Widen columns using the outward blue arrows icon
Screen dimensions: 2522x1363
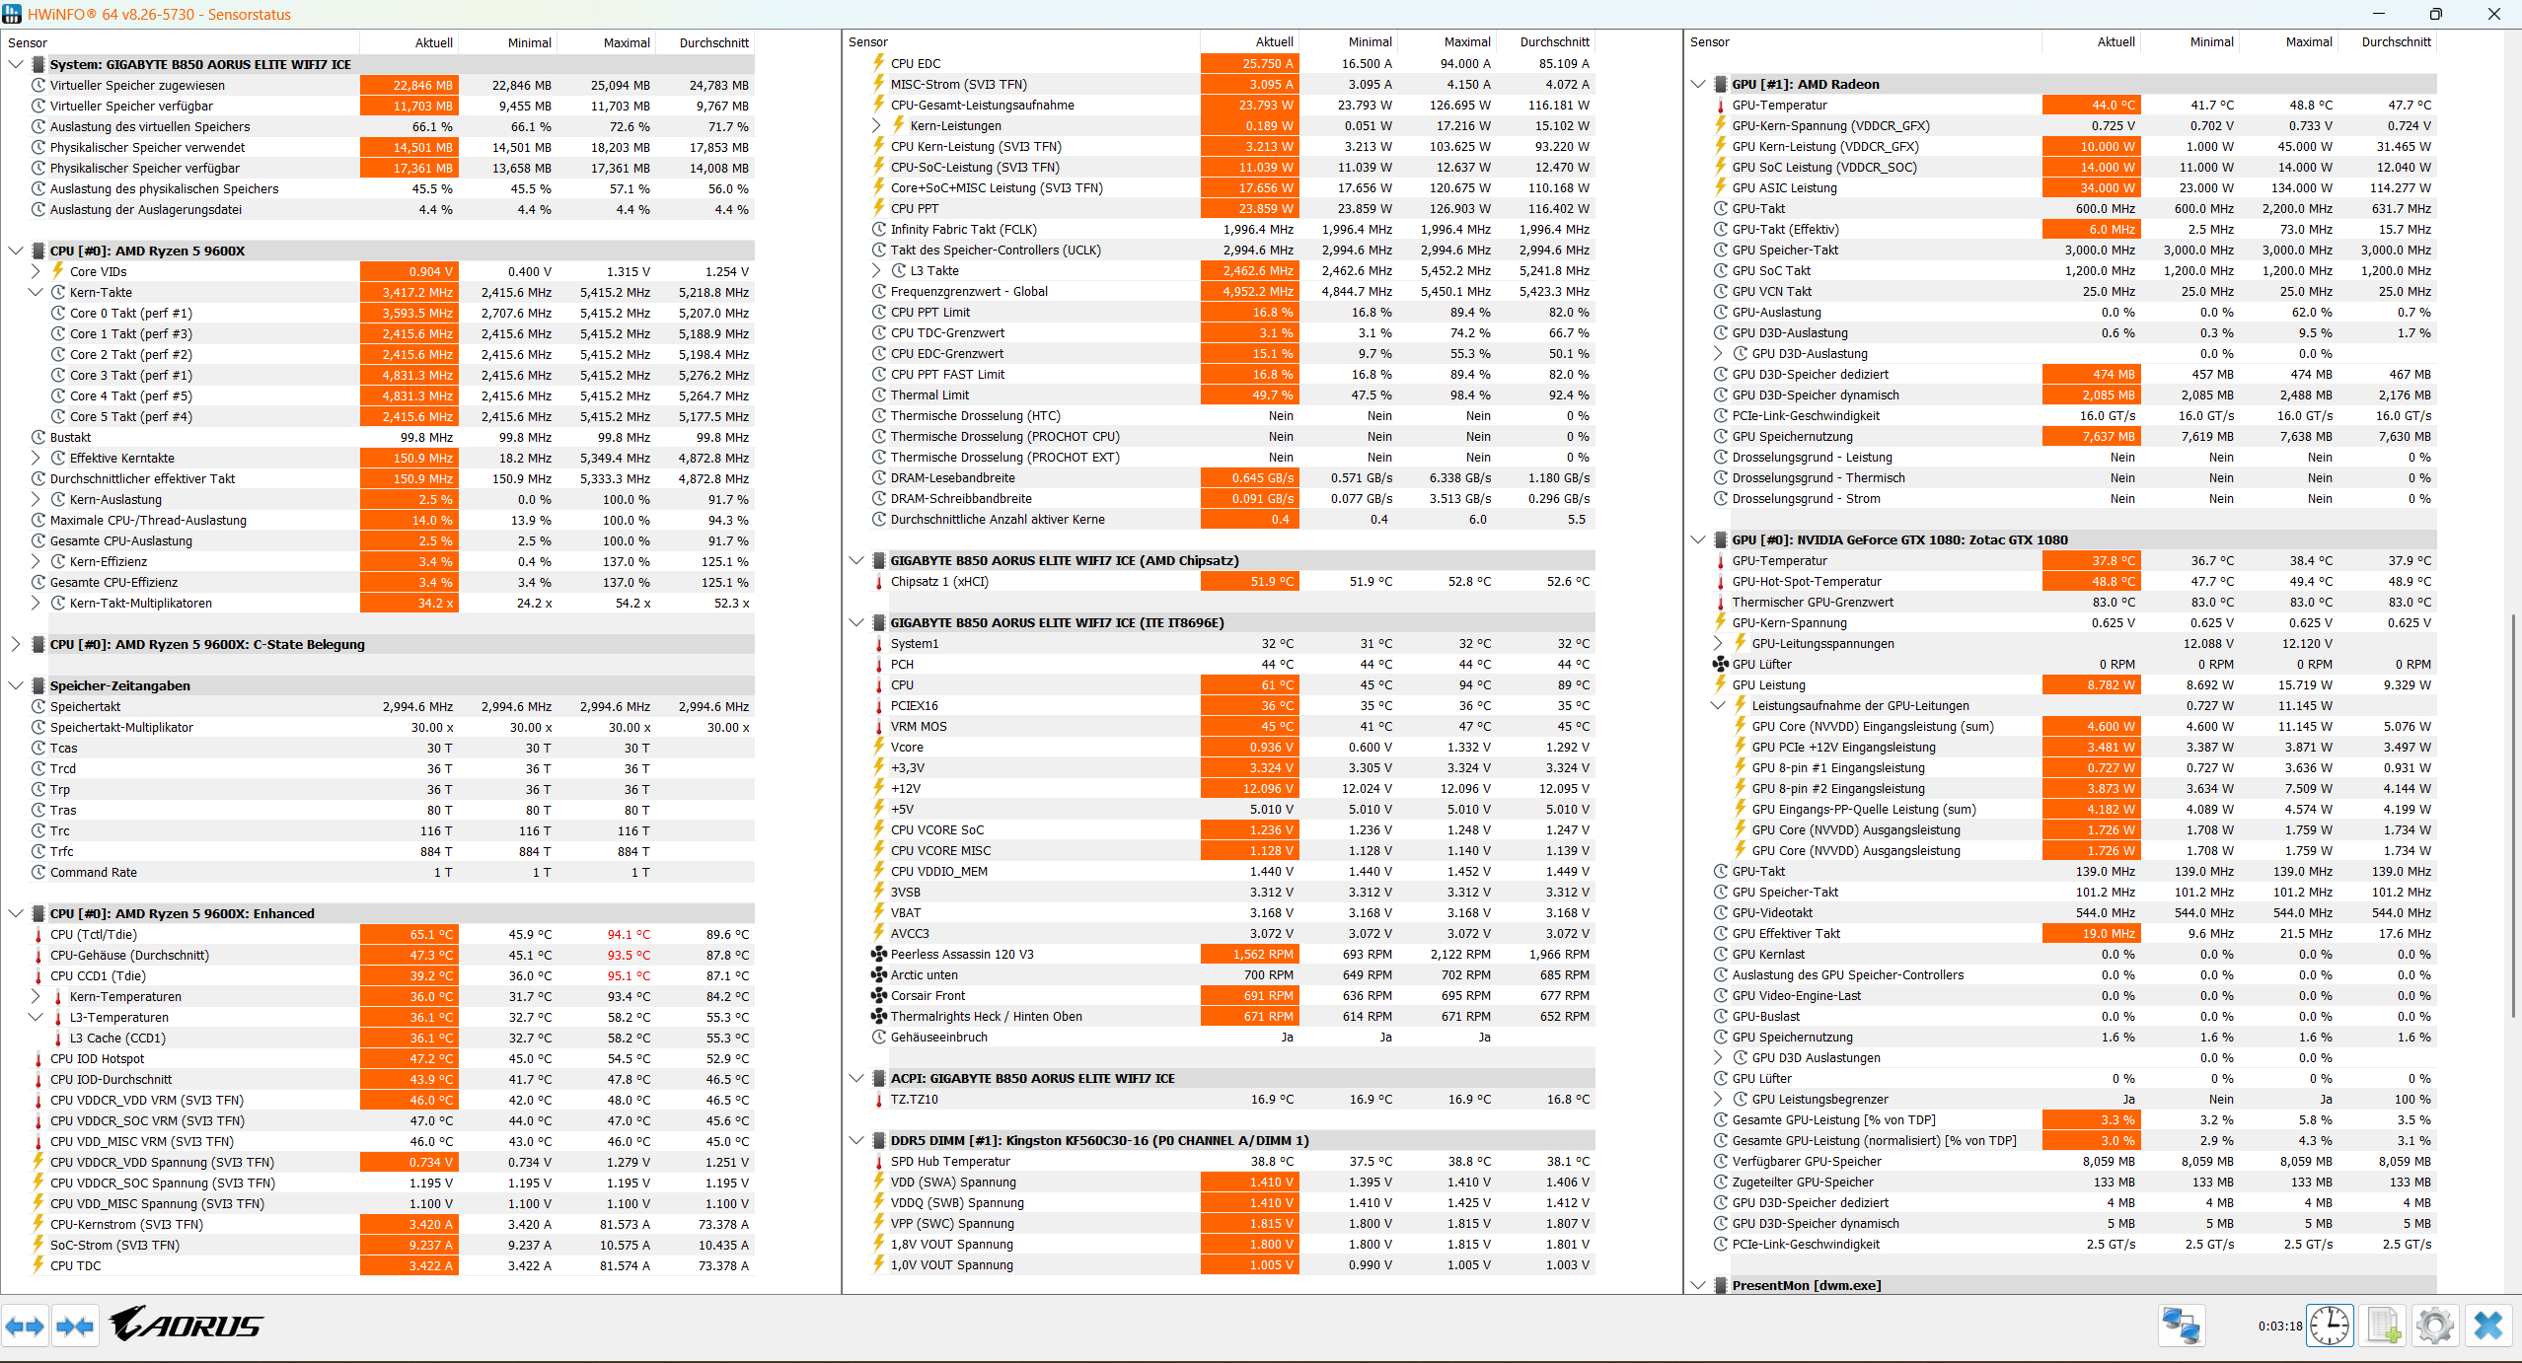tap(26, 1326)
